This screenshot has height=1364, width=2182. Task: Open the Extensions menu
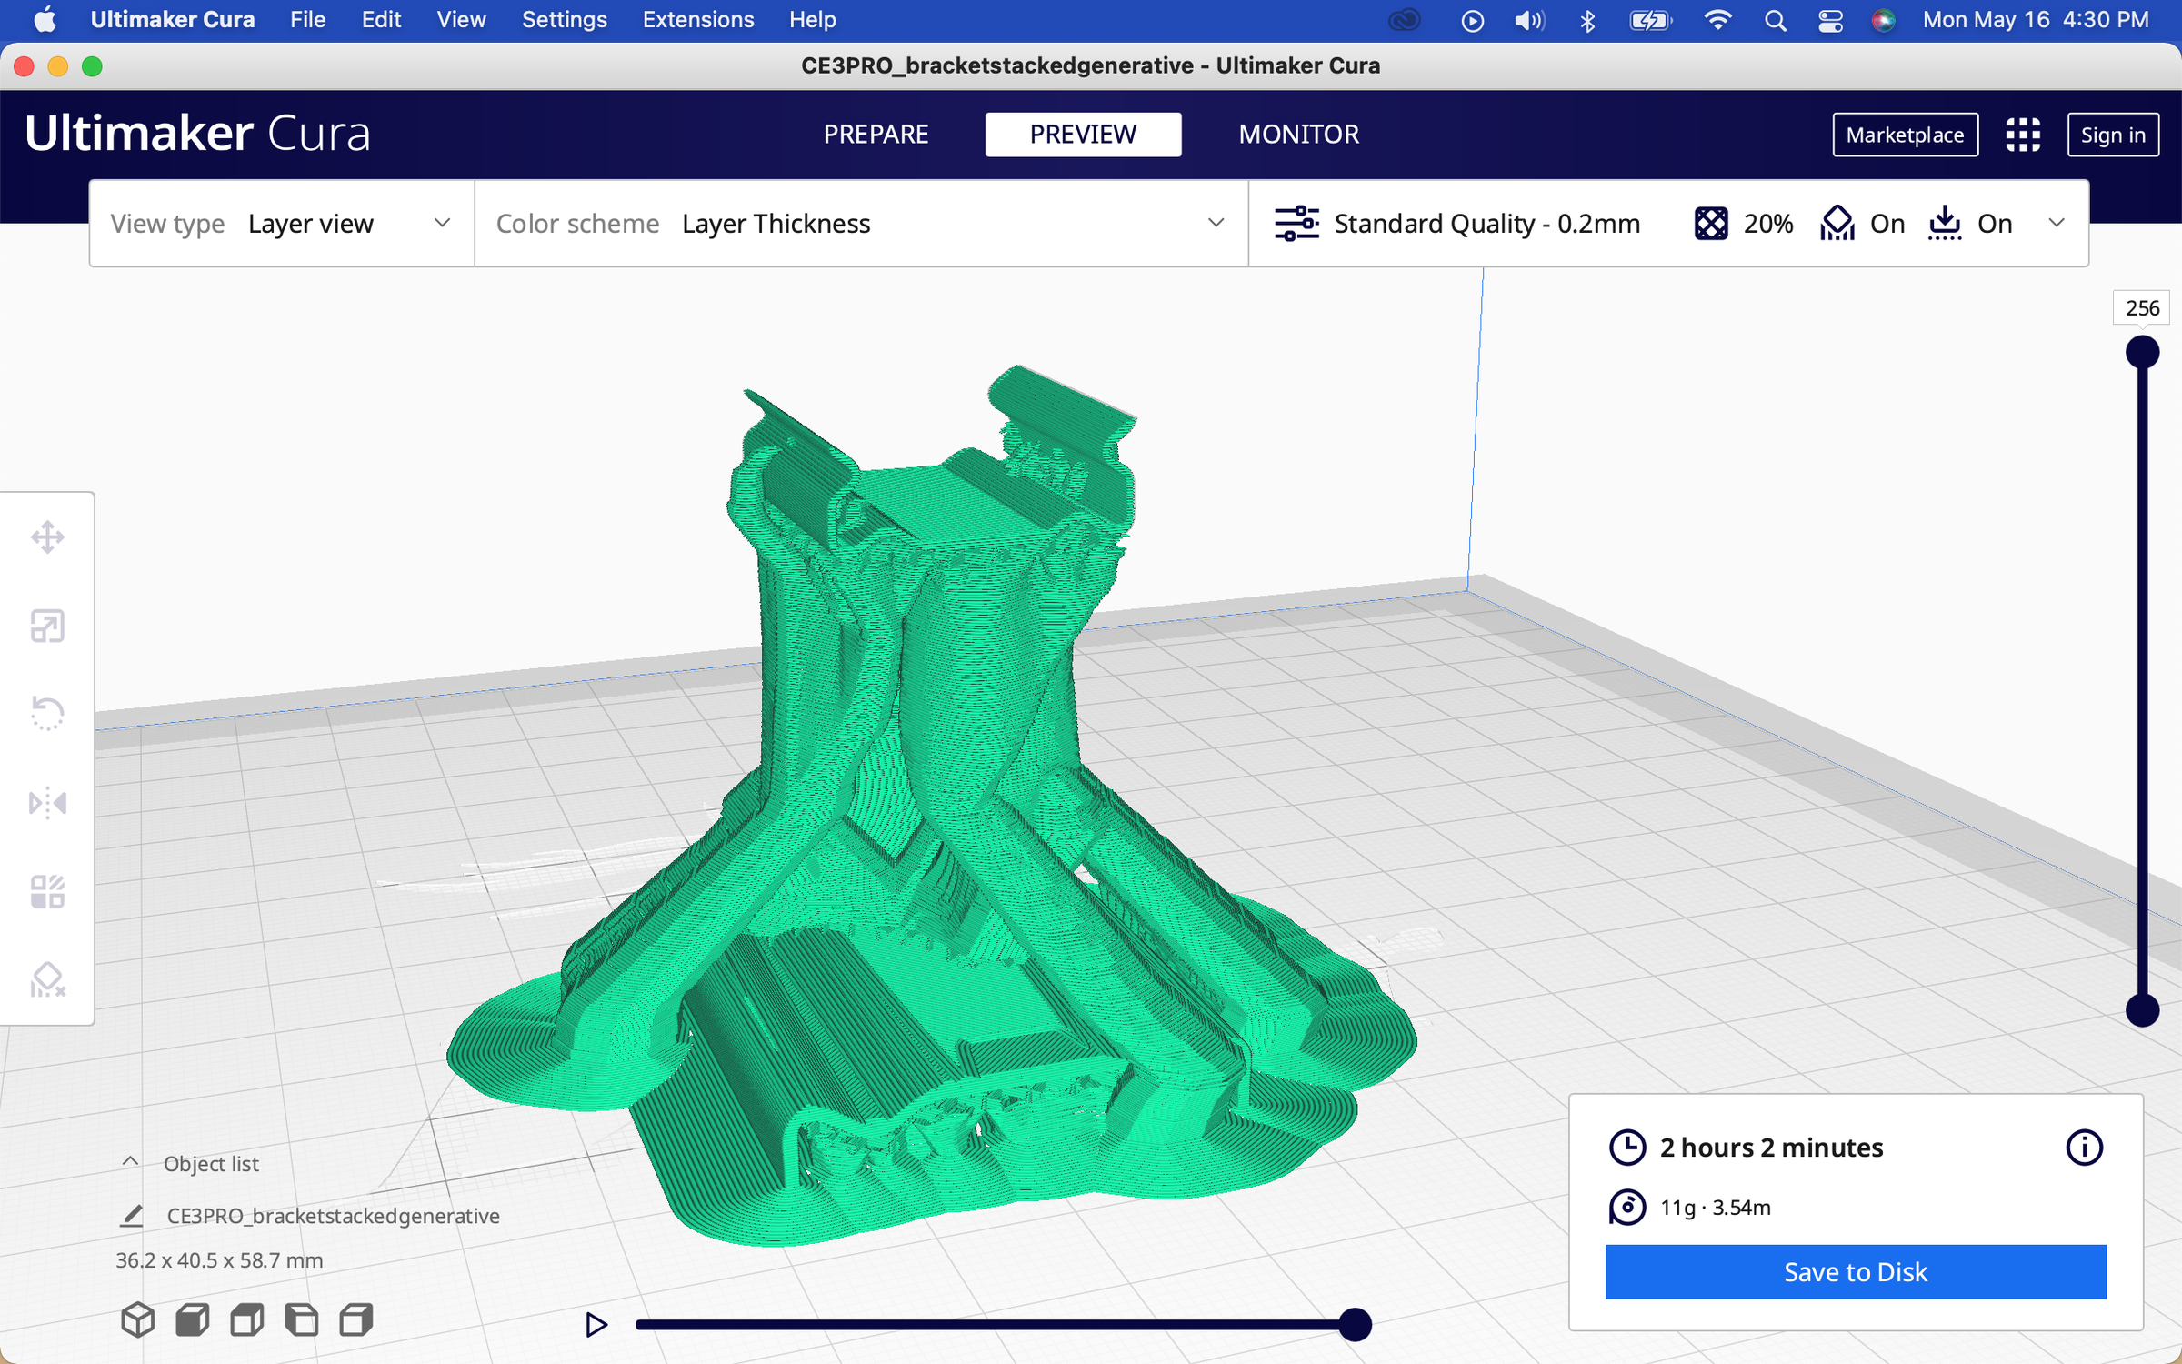click(698, 19)
